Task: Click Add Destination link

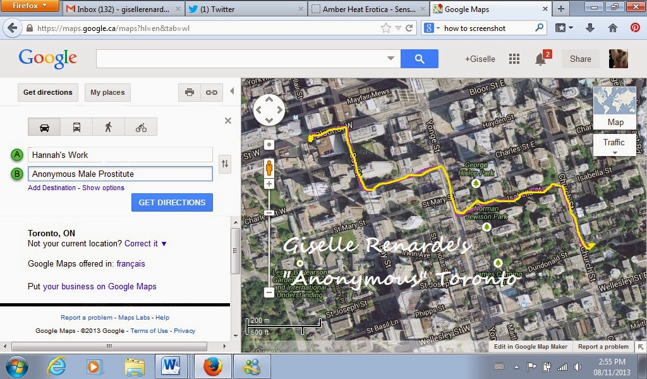Action: (x=52, y=188)
